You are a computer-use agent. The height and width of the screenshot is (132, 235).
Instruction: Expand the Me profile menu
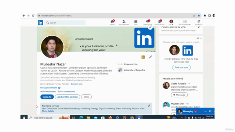[171, 23]
